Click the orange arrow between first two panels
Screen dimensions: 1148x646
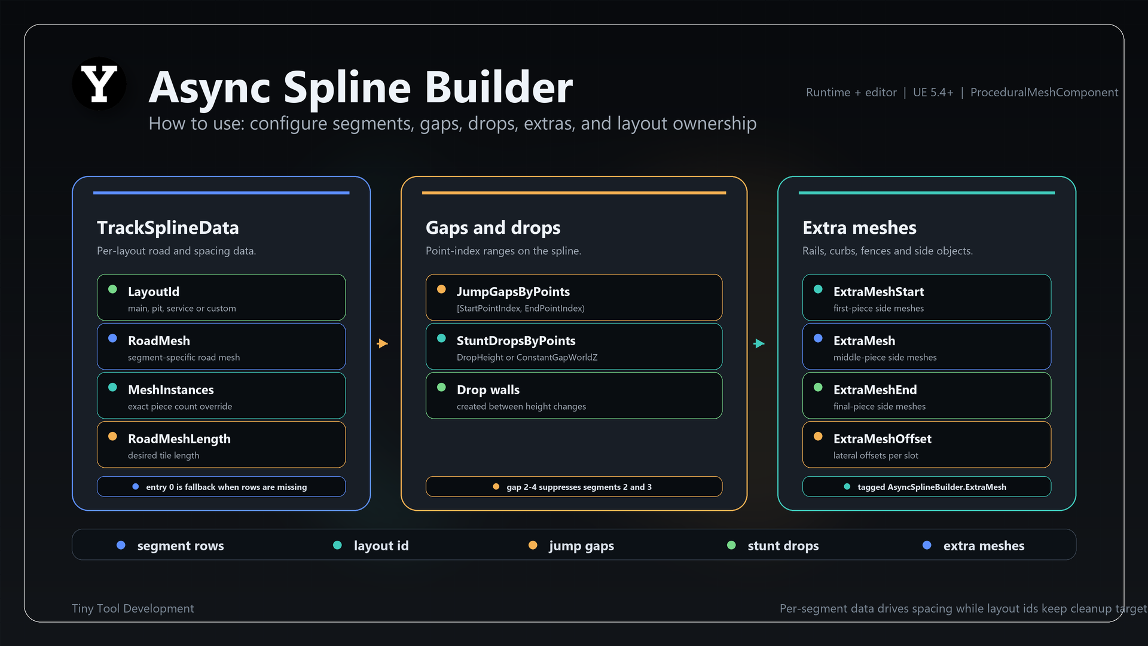(x=383, y=343)
